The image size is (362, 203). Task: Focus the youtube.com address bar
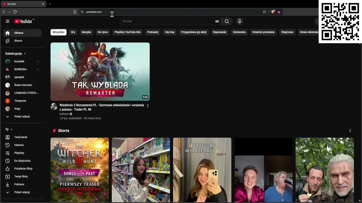click(x=94, y=12)
